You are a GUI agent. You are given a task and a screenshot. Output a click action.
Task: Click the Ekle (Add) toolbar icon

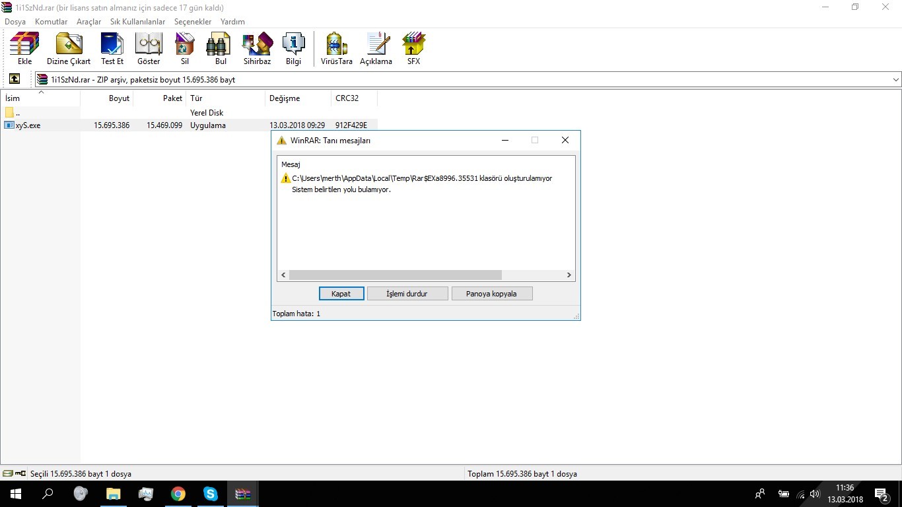click(x=24, y=48)
